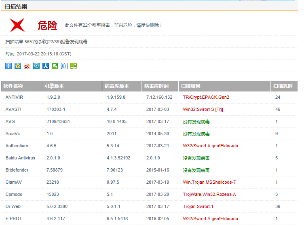Select the Bitdefender software name

(17, 170)
